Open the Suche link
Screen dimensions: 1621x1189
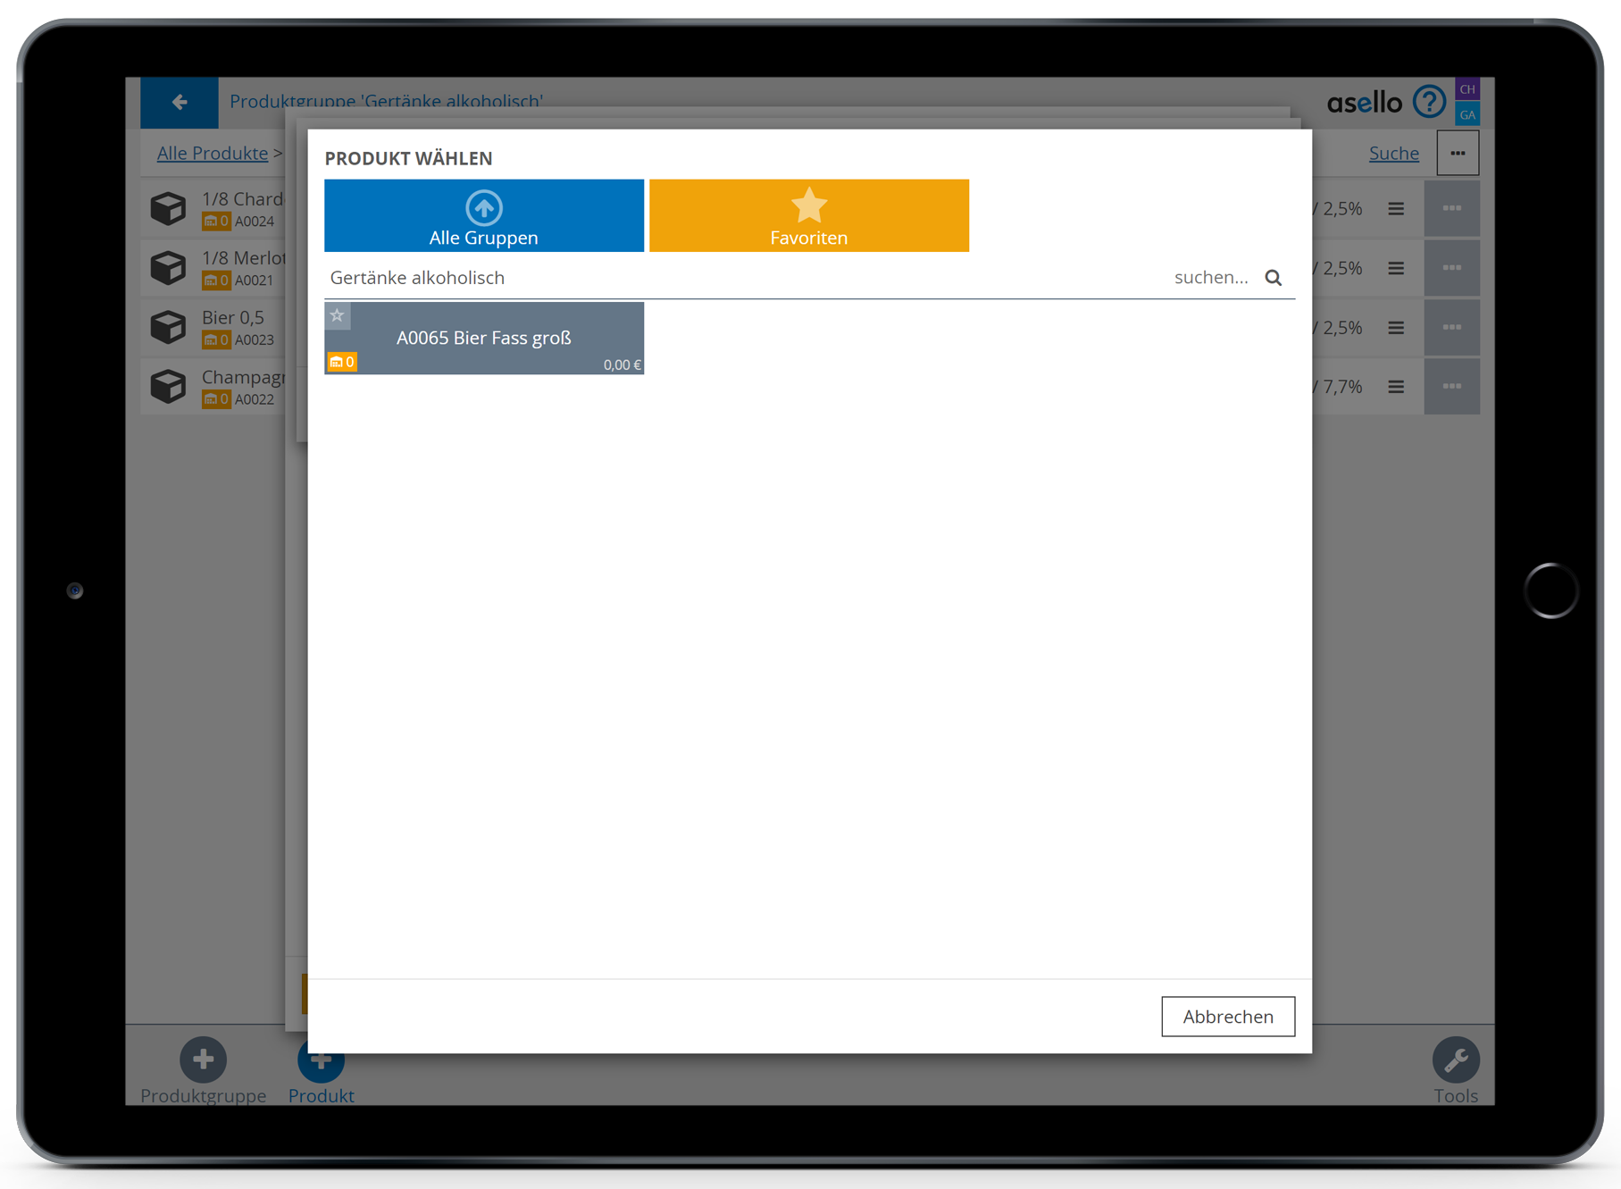[x=1393, y=153]
